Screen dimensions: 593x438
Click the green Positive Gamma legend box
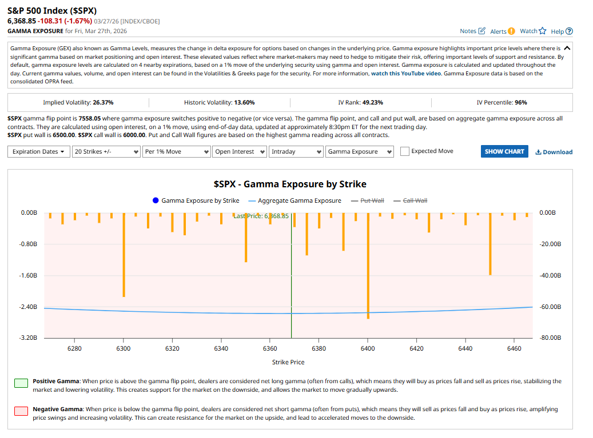point(21,383)
